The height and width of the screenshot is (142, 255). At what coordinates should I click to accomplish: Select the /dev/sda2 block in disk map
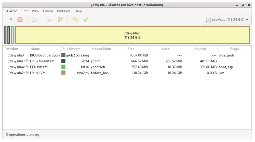(x=132, y=35)
